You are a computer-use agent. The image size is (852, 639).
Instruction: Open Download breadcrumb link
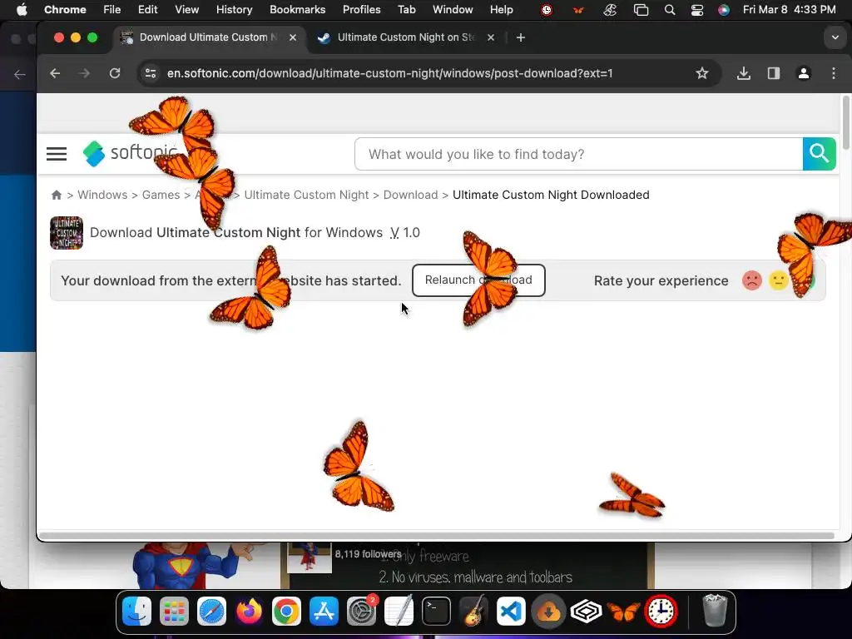click(x=410, y=195)
